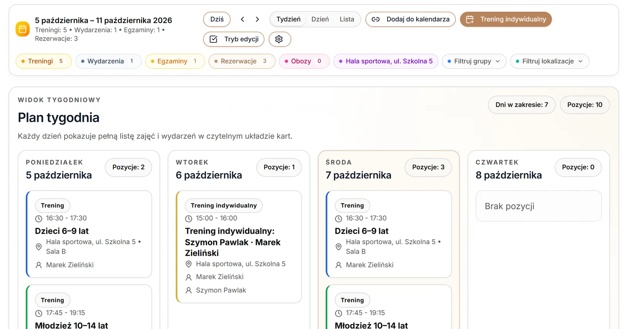Click clock icon at Tuesday 15:00 - 16:00
The image size is (632, 329).
coord(188,219)
